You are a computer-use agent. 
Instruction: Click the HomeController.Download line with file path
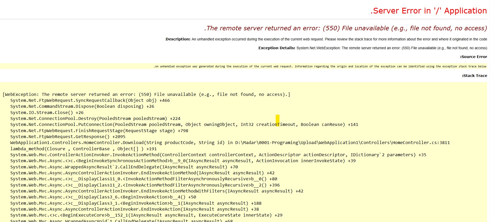(230, 143)
